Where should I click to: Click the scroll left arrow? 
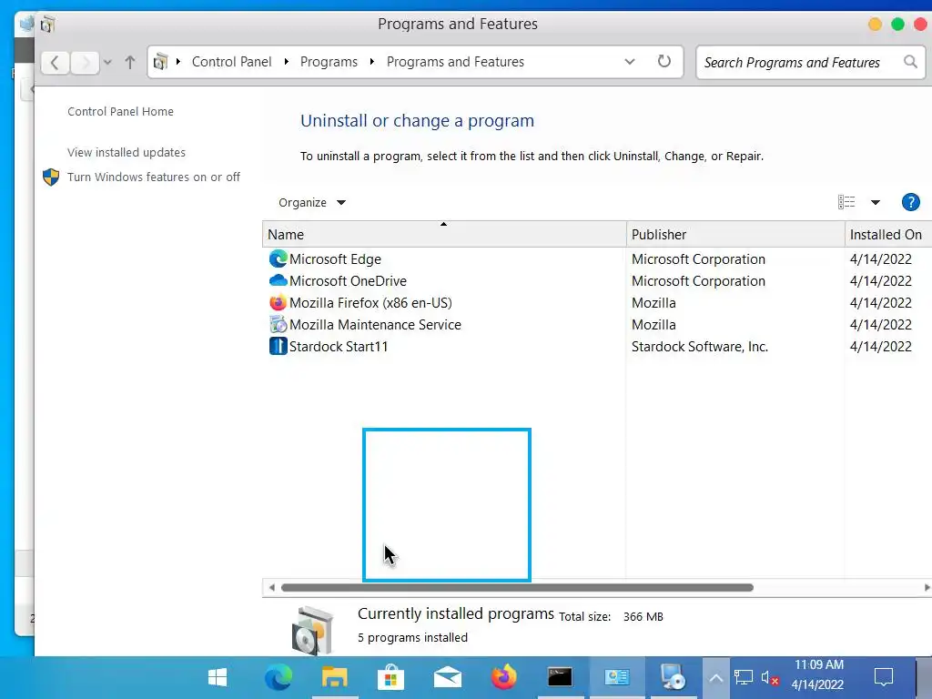(x=271, y=587)
